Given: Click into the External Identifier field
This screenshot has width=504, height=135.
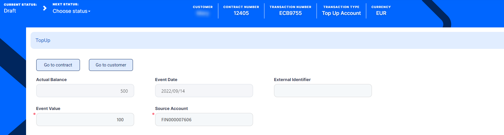Looking at the screenshot, I should click(x=323, y=91).
